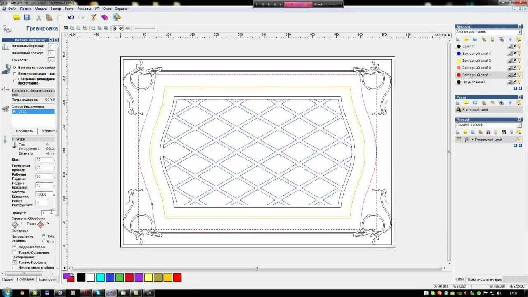Switch to 3D view
The width and height of the screenshot is (528, 297).
[66, 28]
